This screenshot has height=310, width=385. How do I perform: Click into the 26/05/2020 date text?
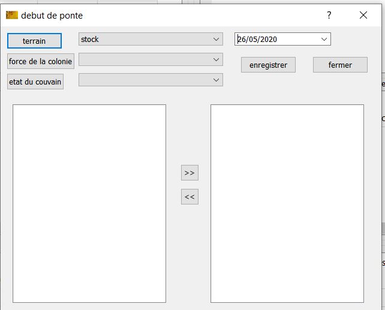coord(258,40)
